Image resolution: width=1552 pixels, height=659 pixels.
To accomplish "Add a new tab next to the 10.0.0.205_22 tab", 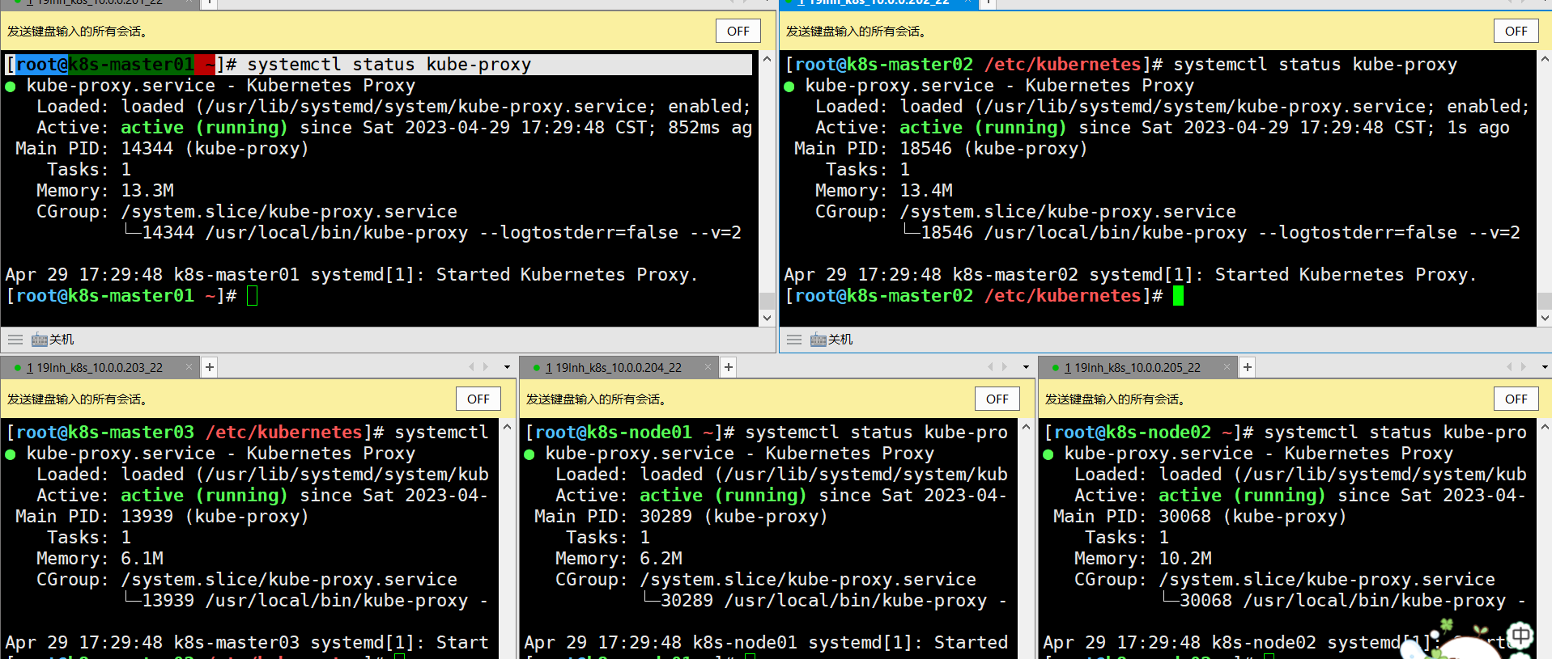I will coord(1248,367).
